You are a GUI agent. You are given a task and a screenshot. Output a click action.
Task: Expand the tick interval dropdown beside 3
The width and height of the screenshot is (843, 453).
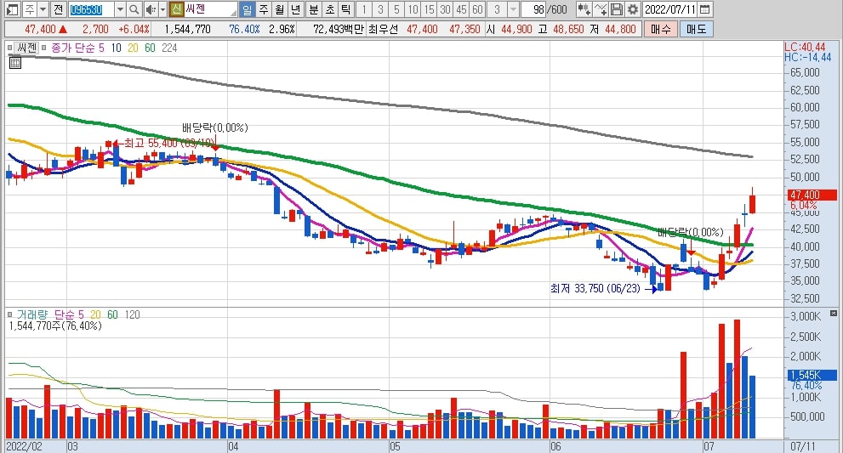pyautogui.click(x=514, y=9)
